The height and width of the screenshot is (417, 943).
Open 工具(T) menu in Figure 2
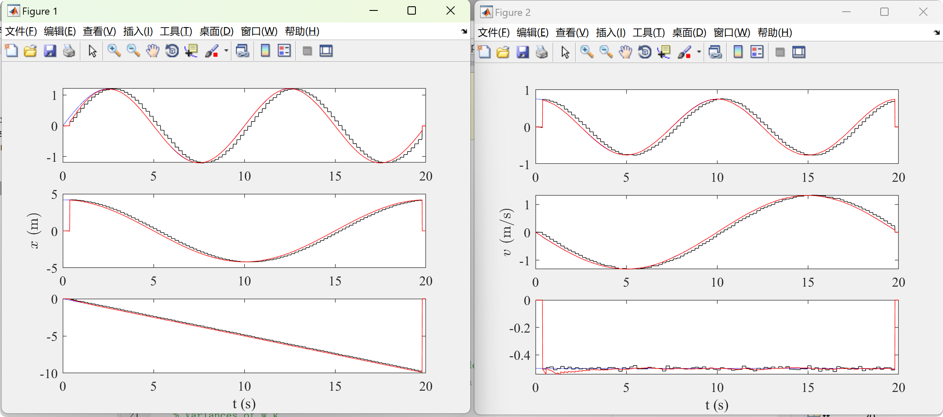(x=648, y=33)
